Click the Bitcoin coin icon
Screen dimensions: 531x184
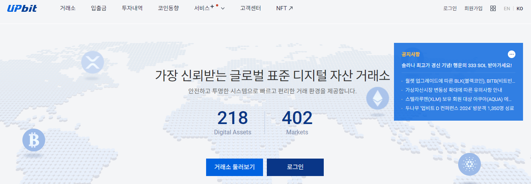(x=34, y=140)
